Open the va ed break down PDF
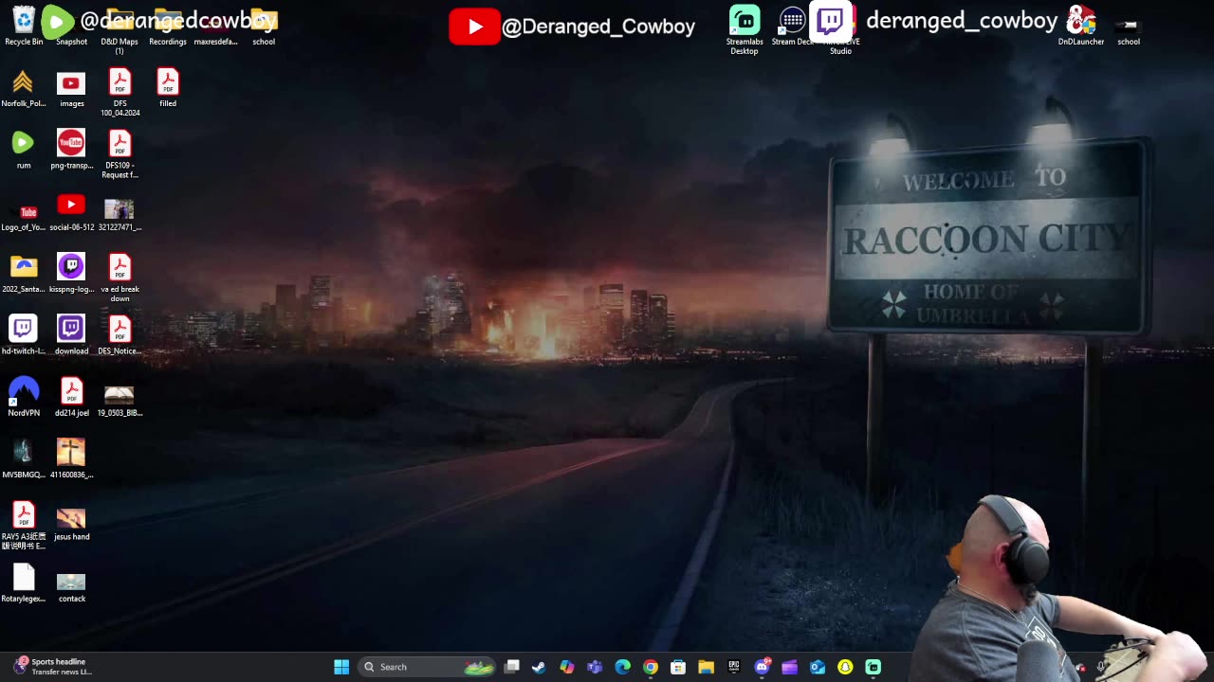This screenshot has width=1214, height=682. pos(120,278)
